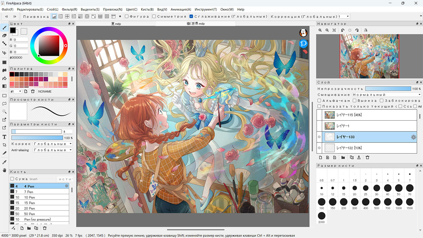Open settings gear for レイヤー133 layer
This screenshot has width=423, height=238.
click(414, 137)
